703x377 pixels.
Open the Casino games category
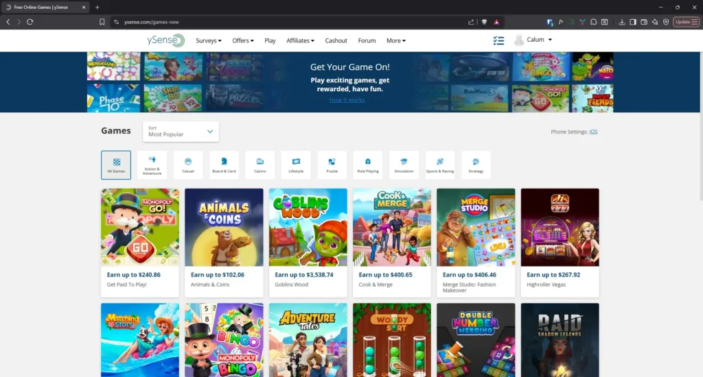click(x=260, y=165)
